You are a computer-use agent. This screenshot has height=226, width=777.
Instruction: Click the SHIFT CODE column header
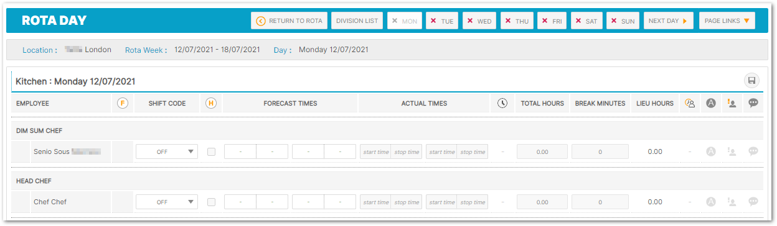click(x=167, y=103)
